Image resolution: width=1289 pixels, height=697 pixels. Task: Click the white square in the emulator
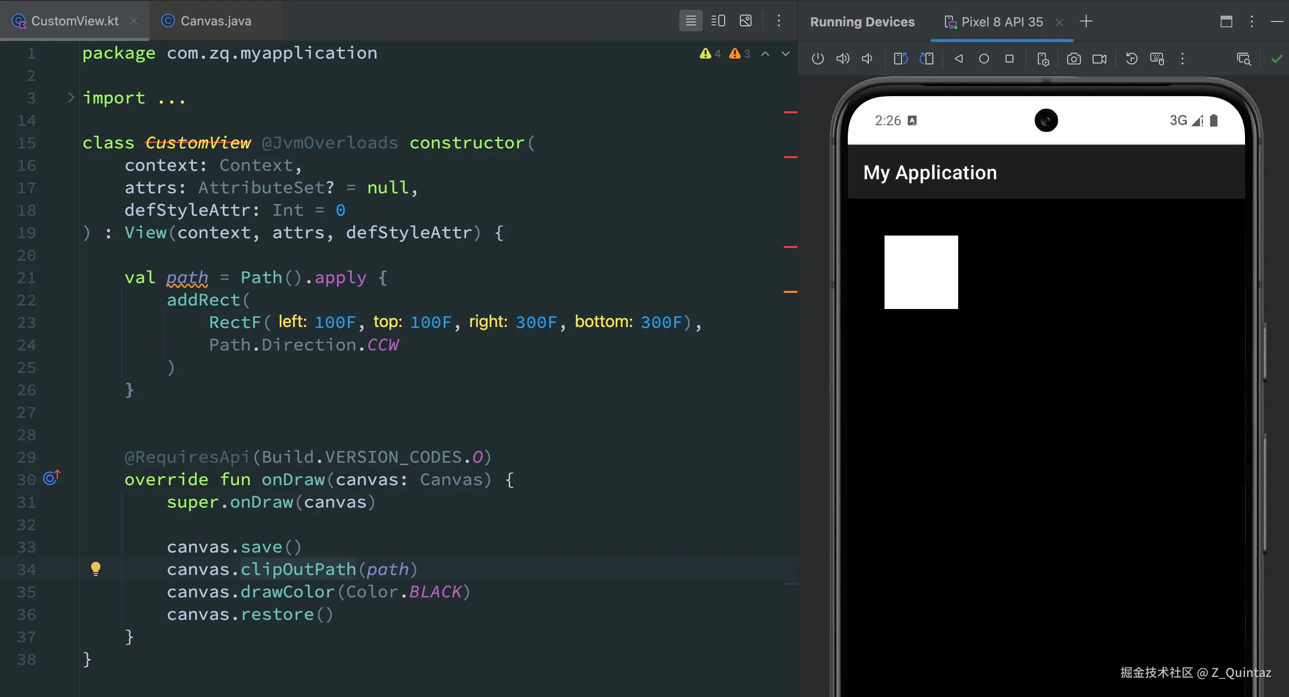coord(921,272)
